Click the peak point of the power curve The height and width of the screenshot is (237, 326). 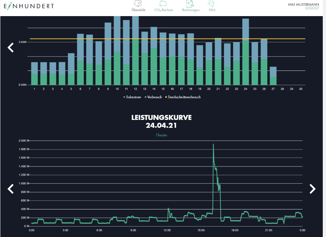coord(213,144)
